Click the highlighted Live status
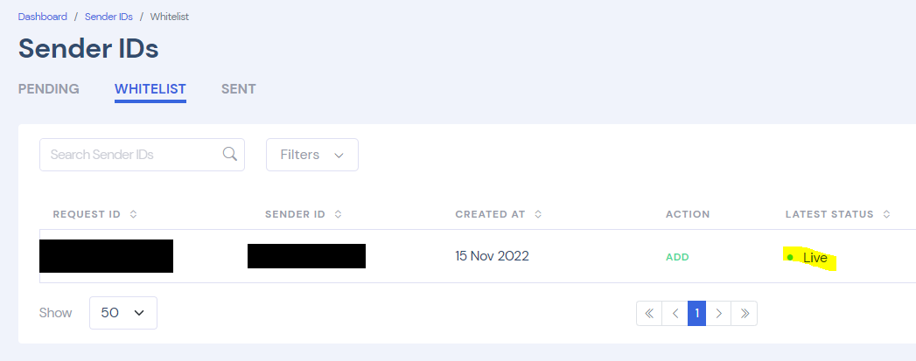This screenshot has height=361, width=916. [x=814, y=258]
